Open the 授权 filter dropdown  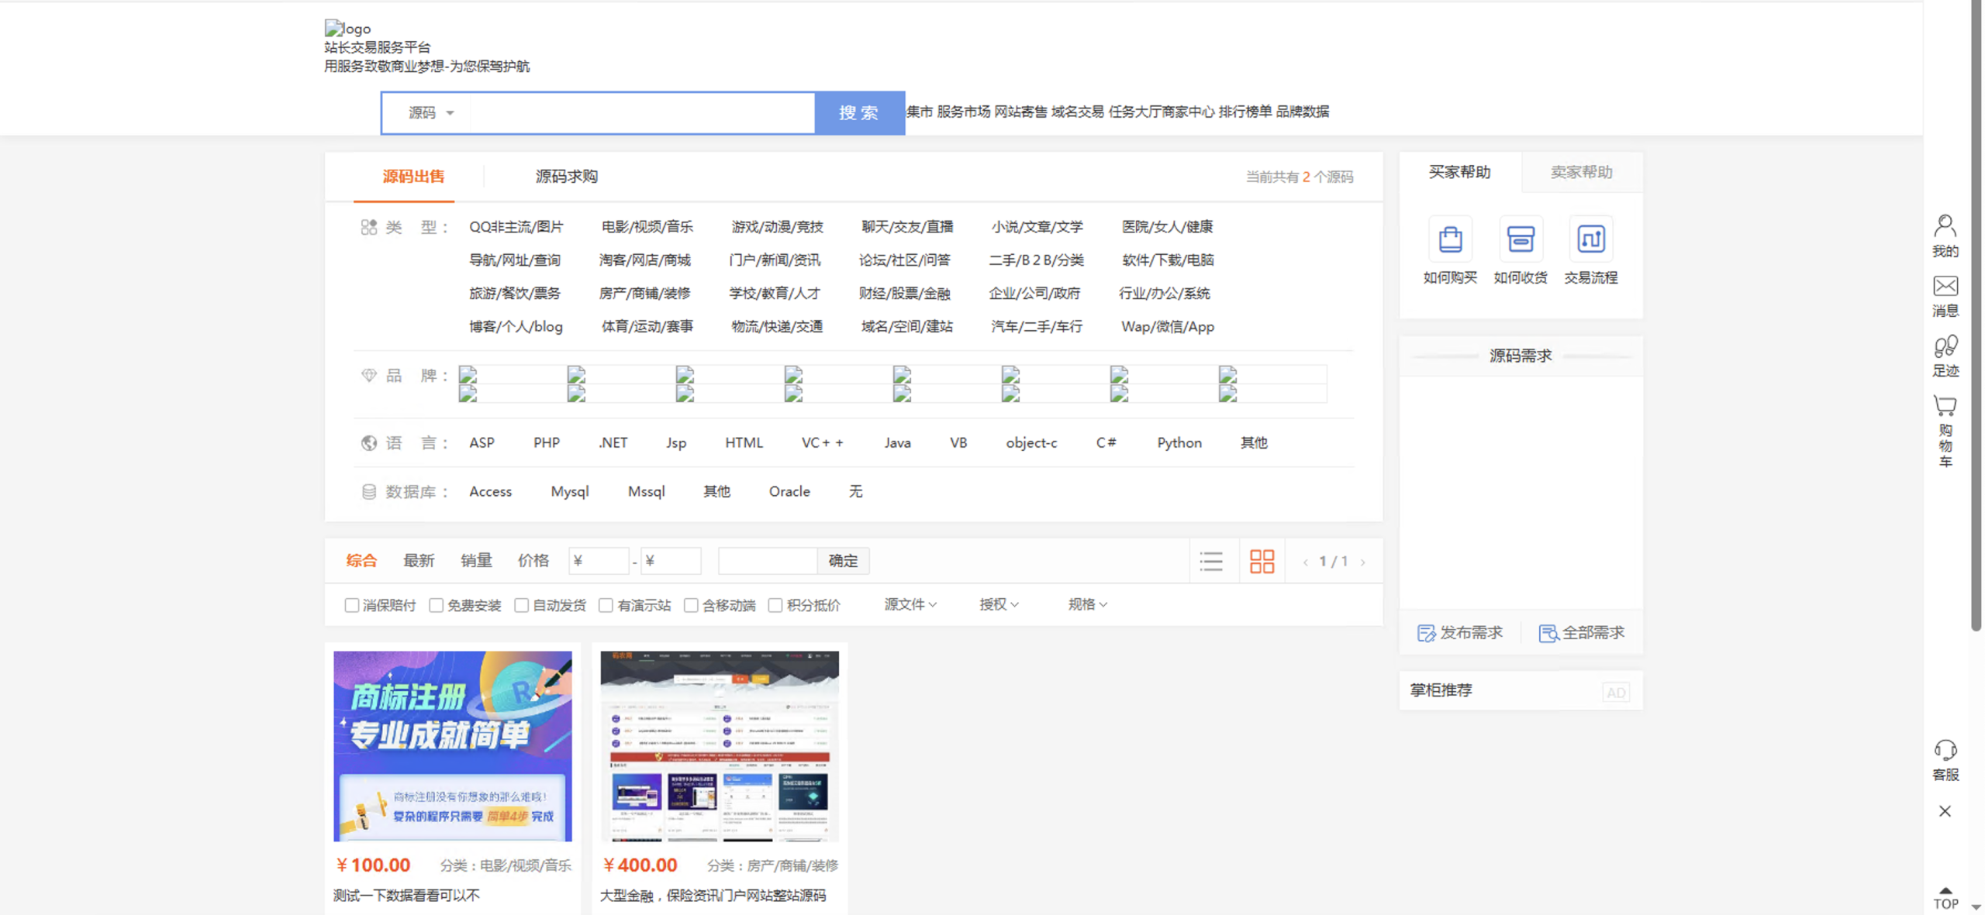999,604
